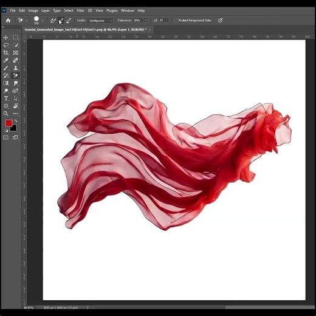The image size is (316, 316).
Task: Change the screen mode icon
Action: (x=15, y=137)
